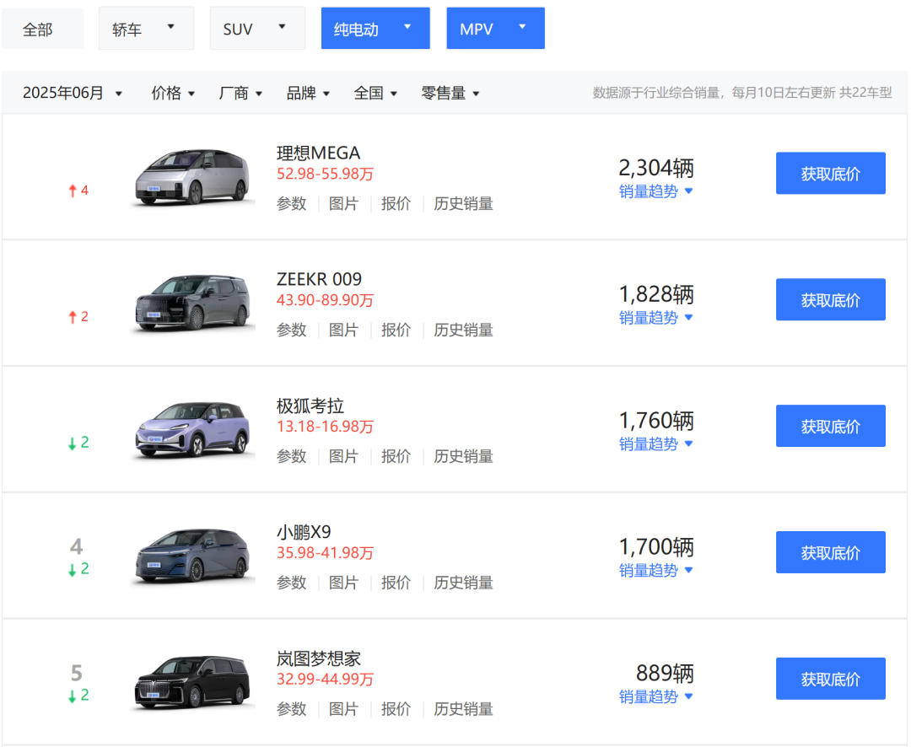Image resolution: width=911 pixels, height=747 pixels.
Task: Click the 43.90-89.90万 price text
Action: [x=325, y=300]
